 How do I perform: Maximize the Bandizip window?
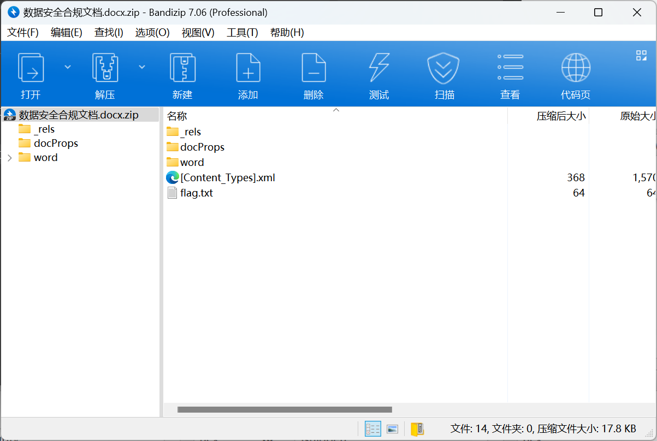[x=598, y=13]
